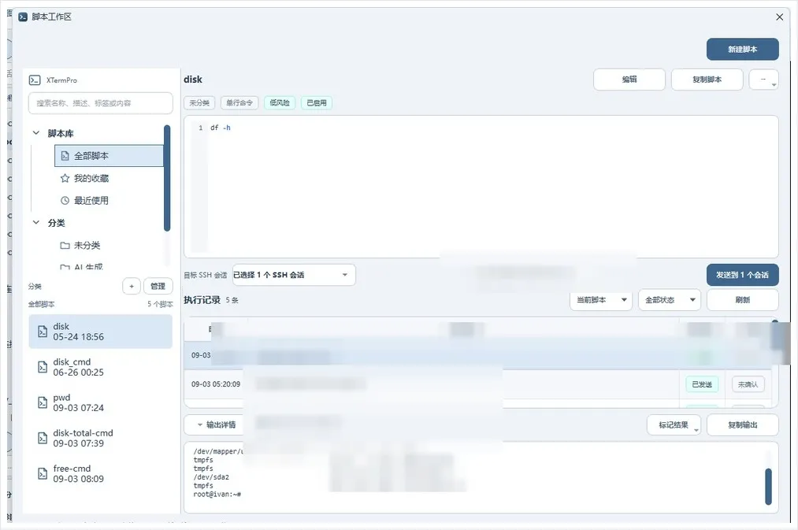Click the 管理 button for categories
The image size is (798, 530).
pos(158,287)
